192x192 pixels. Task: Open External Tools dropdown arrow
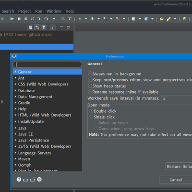124,19
